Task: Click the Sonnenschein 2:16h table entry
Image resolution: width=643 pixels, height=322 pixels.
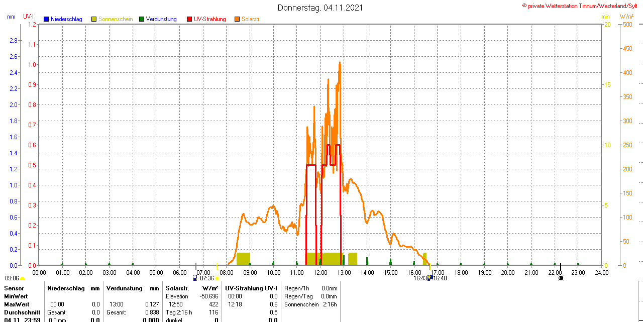Action: click(310, 304)
